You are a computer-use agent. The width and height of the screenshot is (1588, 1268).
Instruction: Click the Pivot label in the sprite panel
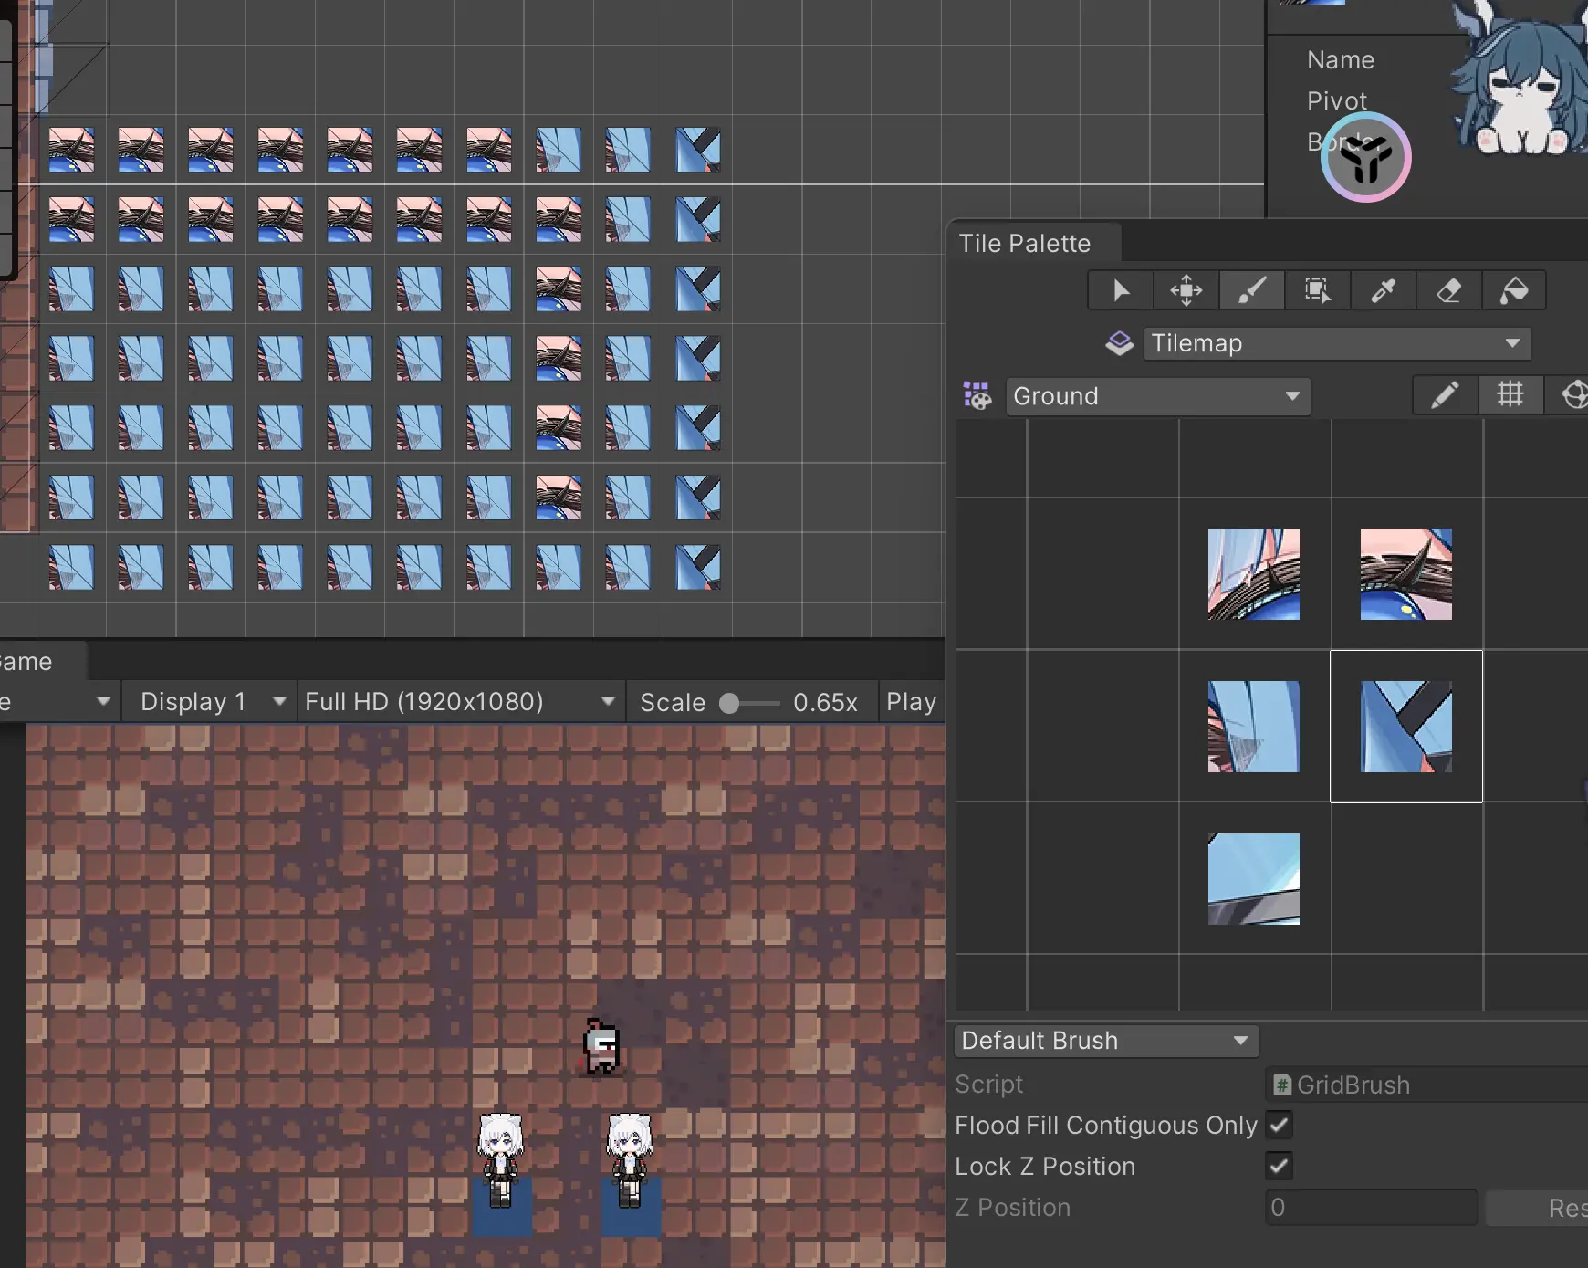click(x=1337, y=100)
